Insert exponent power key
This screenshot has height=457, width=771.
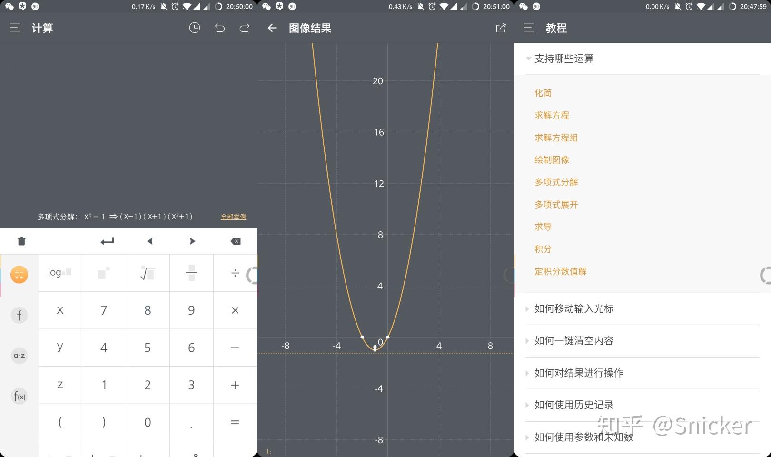pos(104,273)
